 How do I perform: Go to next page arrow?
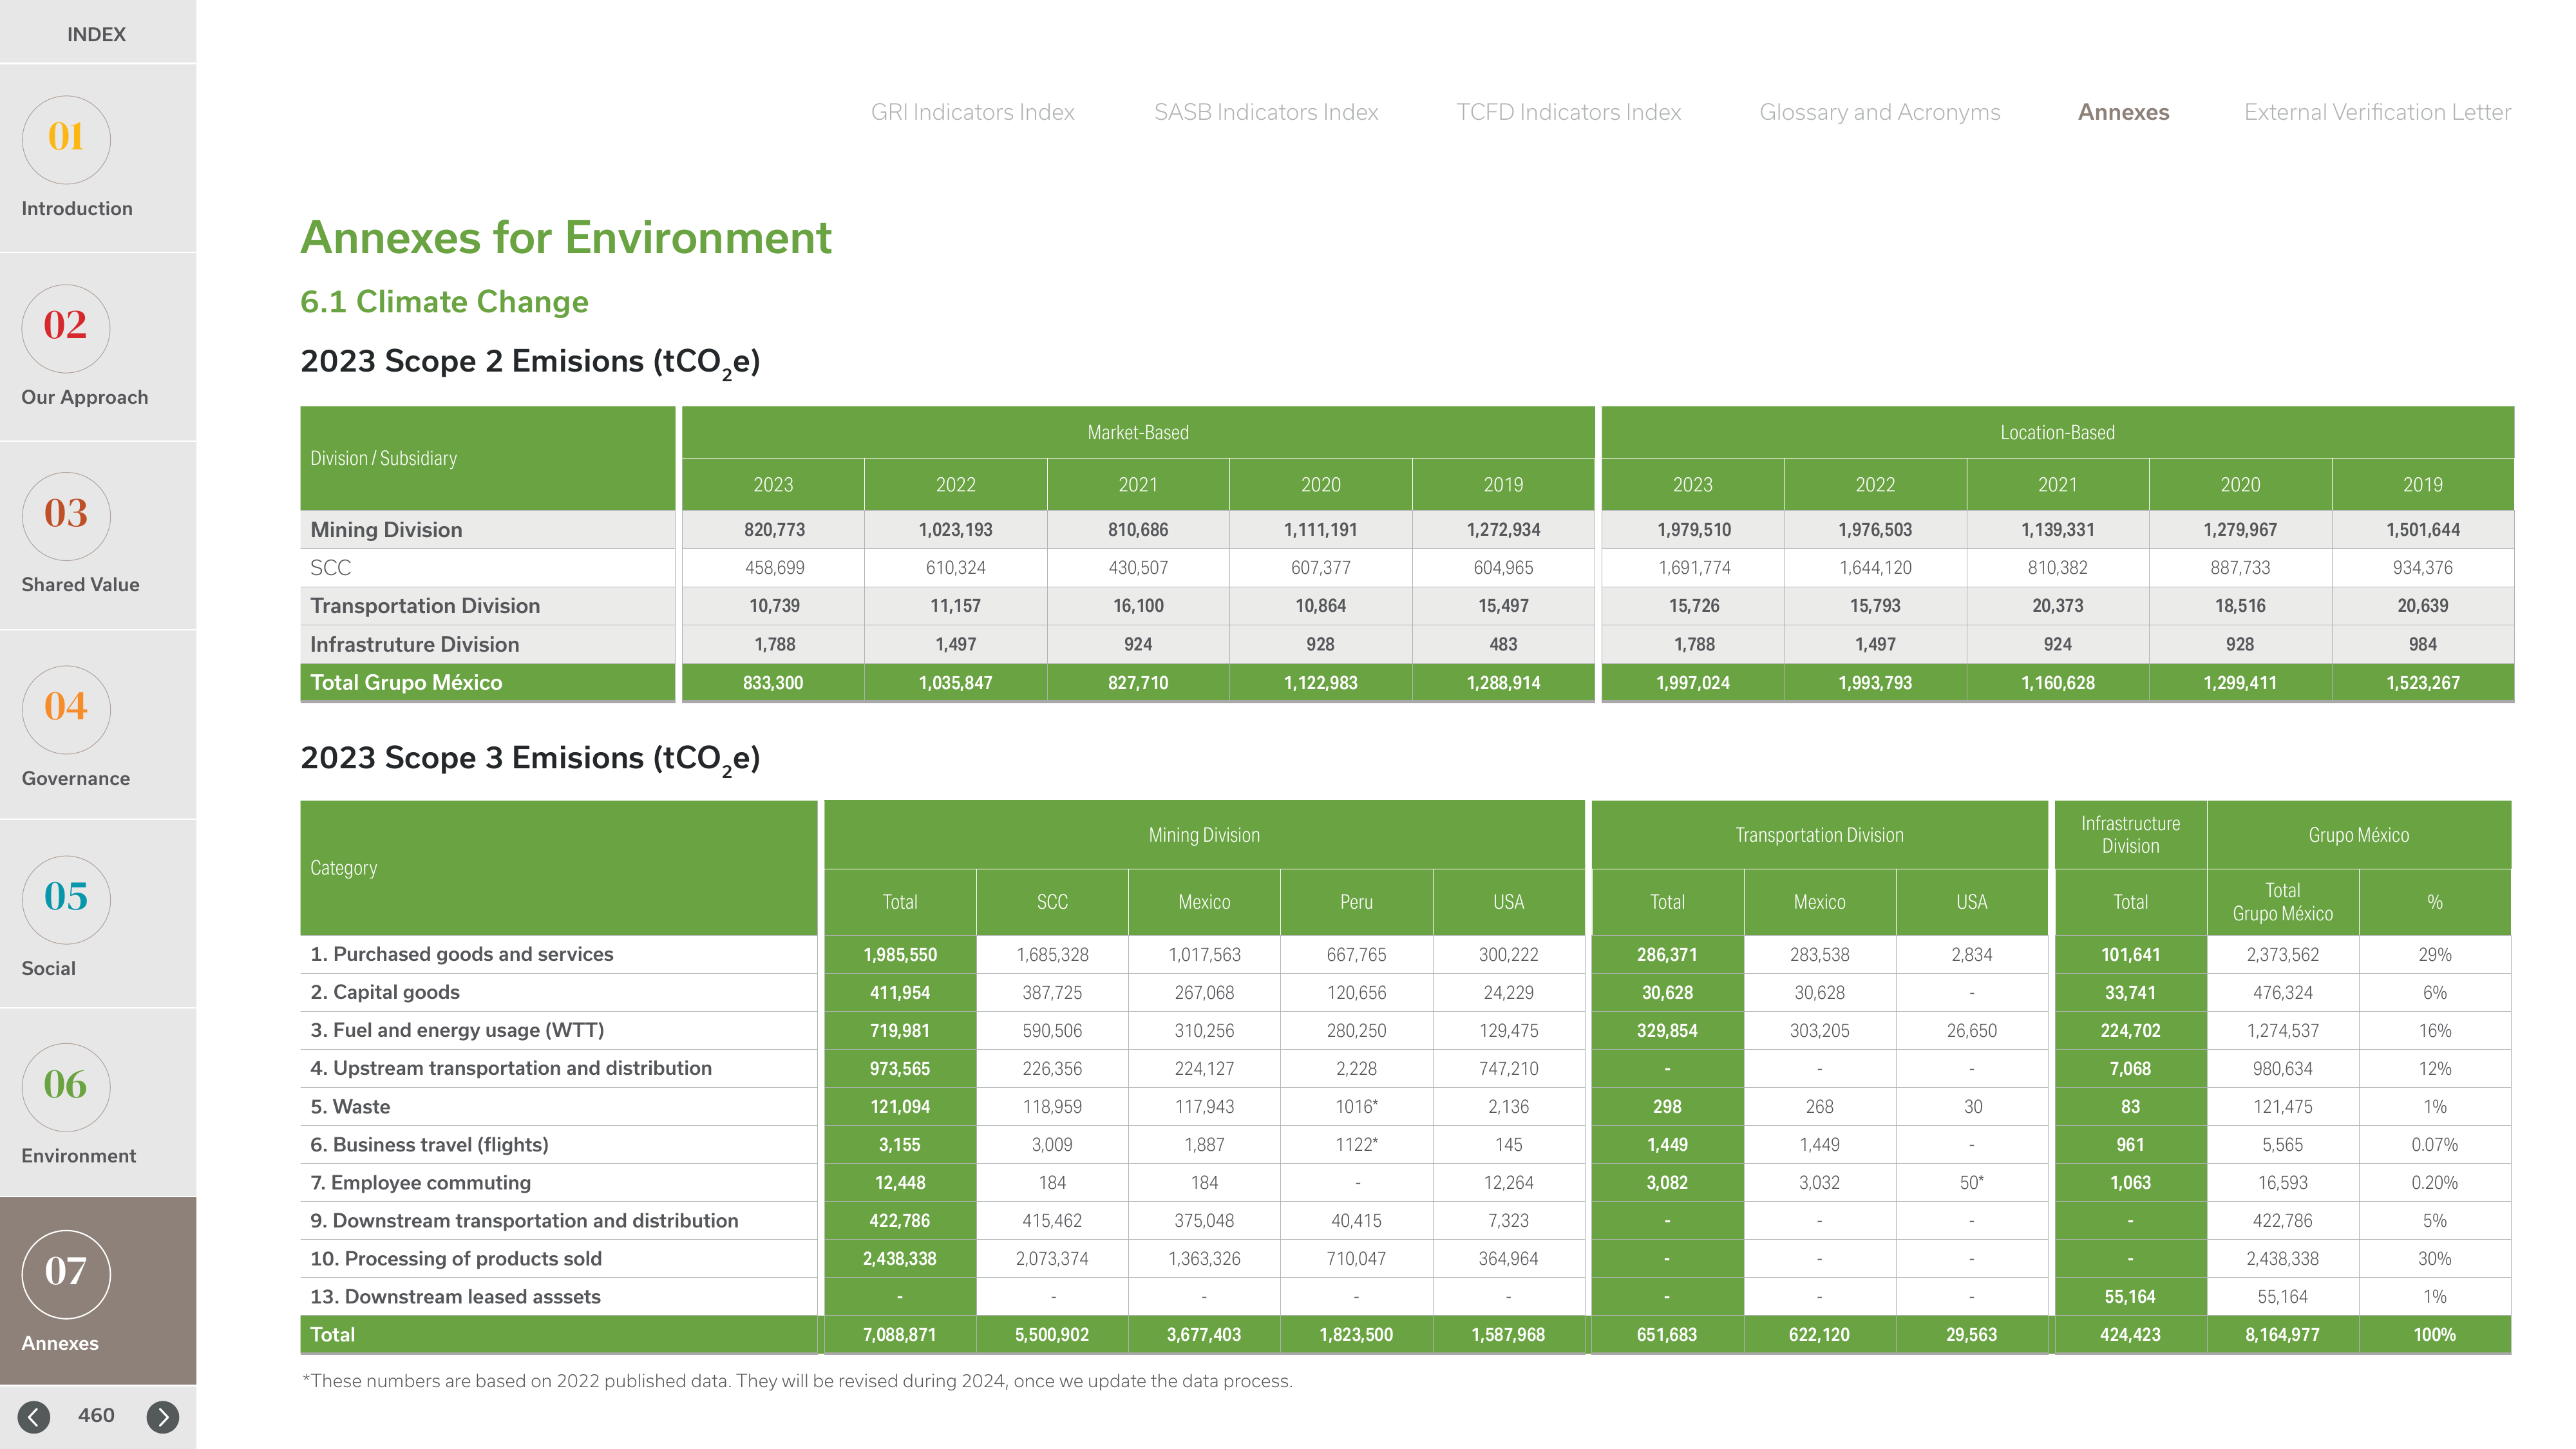163,1416
